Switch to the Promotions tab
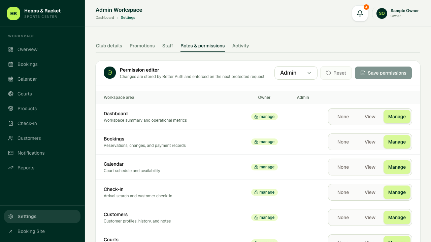The height and width of the screenshot is (242, 431). (x=142, y=46)
